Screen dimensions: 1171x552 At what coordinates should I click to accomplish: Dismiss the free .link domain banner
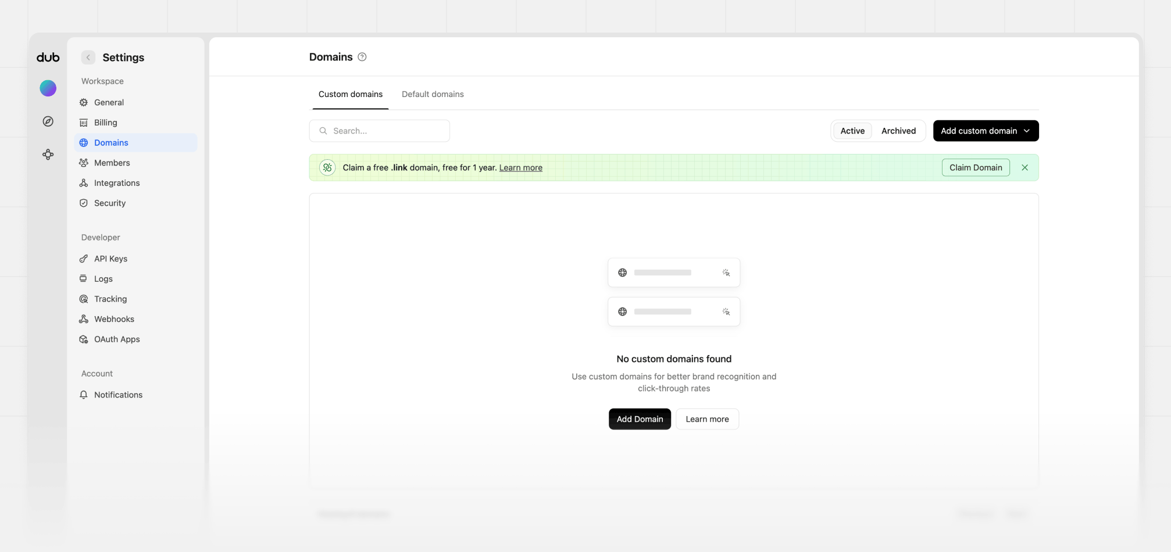point(1025,167)
